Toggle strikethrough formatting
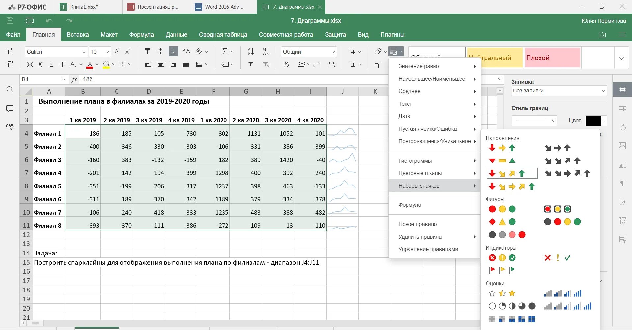This screenshot has width=632, height=330. (x=62, y=64)
